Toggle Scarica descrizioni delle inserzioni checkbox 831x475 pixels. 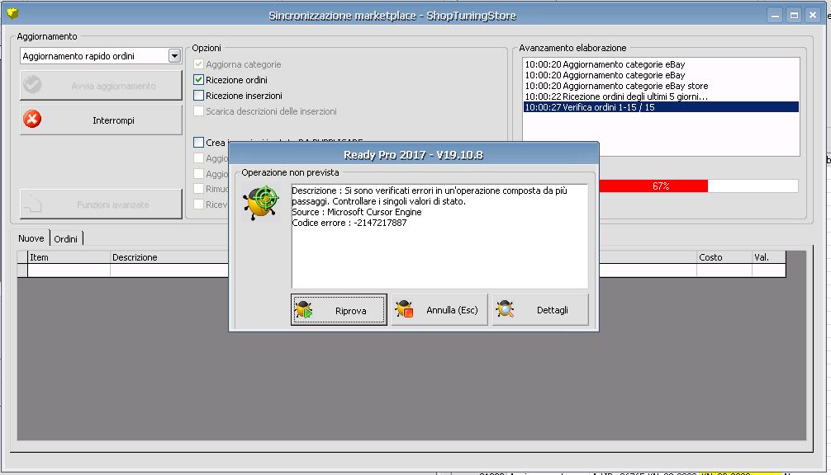tap(198, 111)
